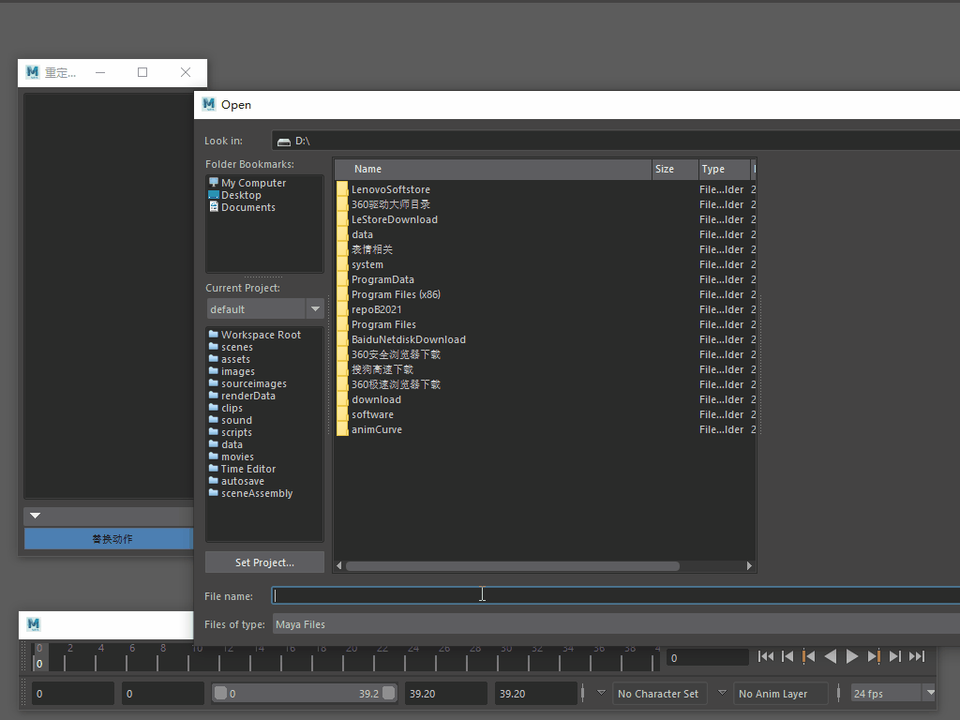Click the go to start of playback button
This screenshot has height=720, width=960.
pyautogui.click(x=766, y=656)
